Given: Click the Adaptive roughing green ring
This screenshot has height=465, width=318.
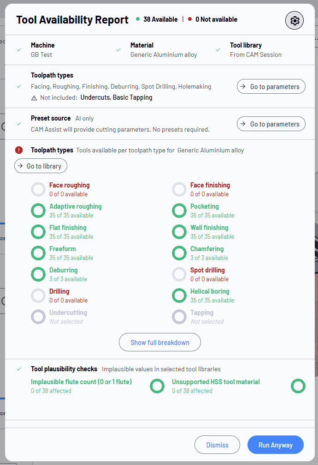Looking at the screenshot, I should 38,211.
